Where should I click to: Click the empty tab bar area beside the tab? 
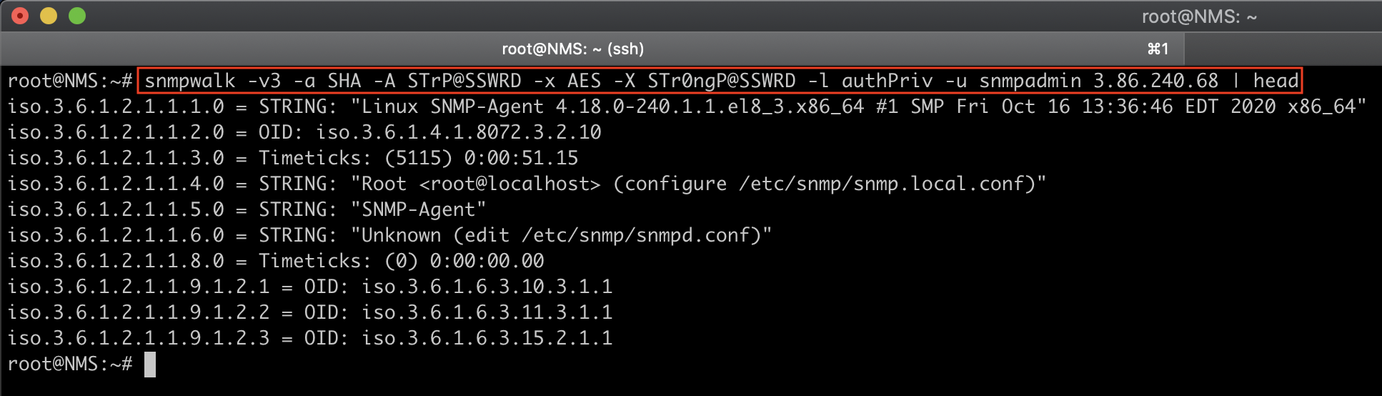(1283, 49)
